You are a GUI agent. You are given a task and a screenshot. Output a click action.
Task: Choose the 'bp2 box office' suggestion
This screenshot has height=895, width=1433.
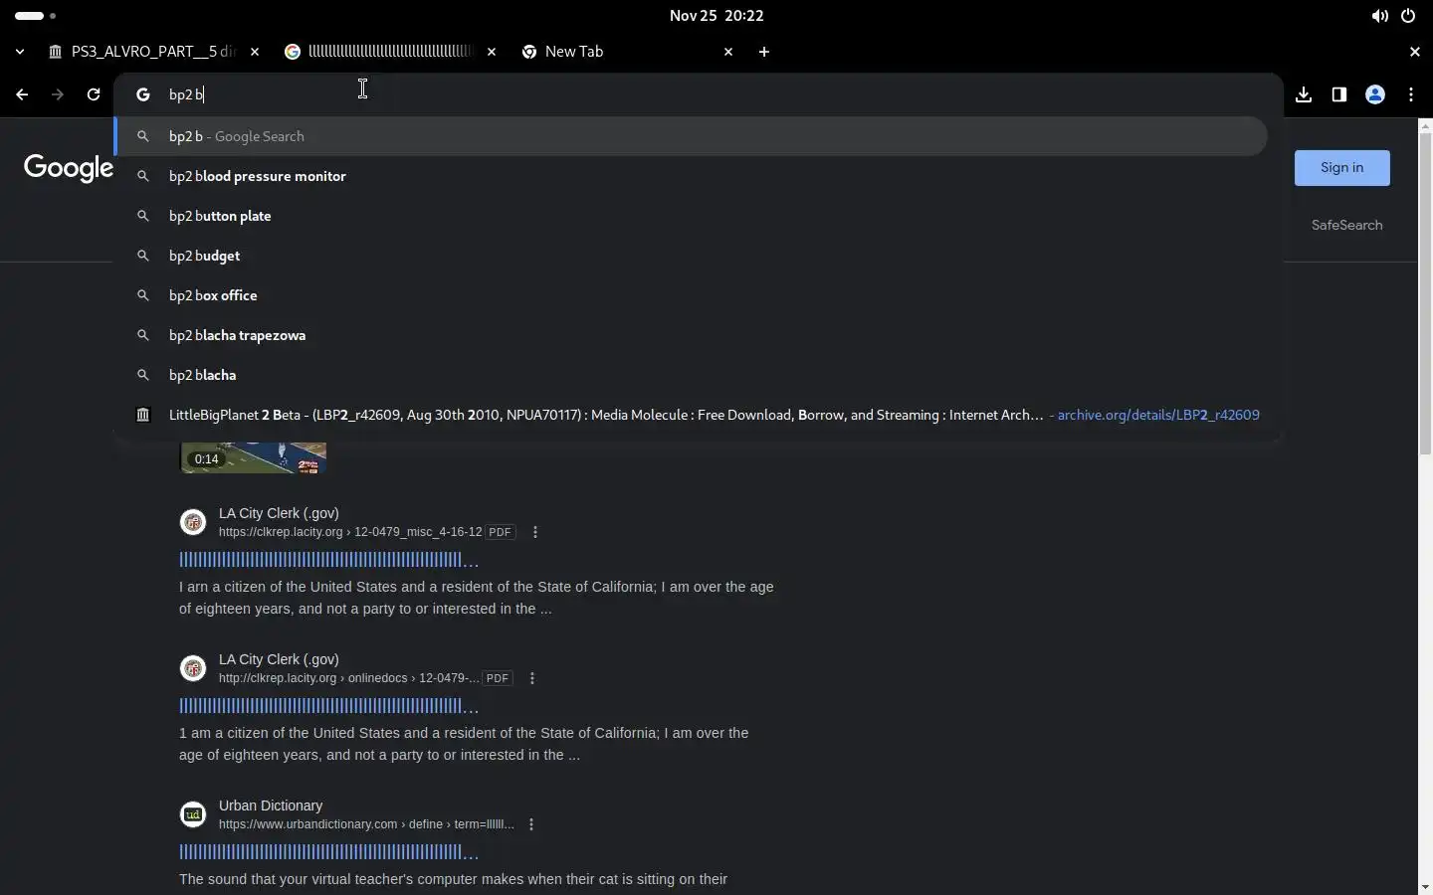691,295
